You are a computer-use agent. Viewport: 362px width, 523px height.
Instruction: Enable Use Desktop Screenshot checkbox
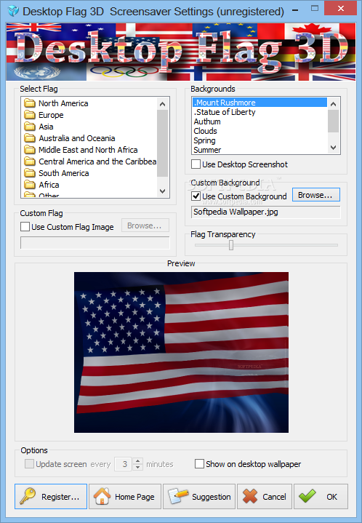(x=196, y=164)
